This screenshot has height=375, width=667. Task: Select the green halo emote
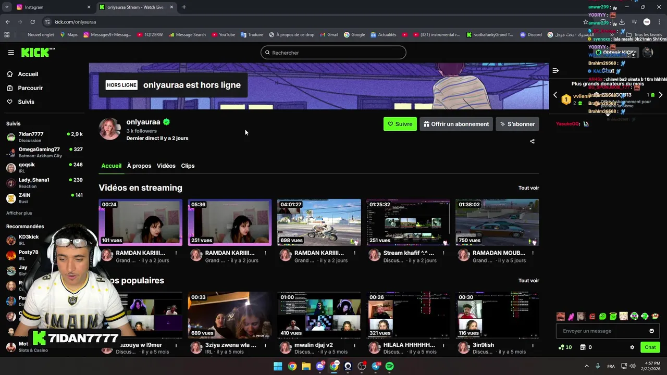[x=613, y=316]
